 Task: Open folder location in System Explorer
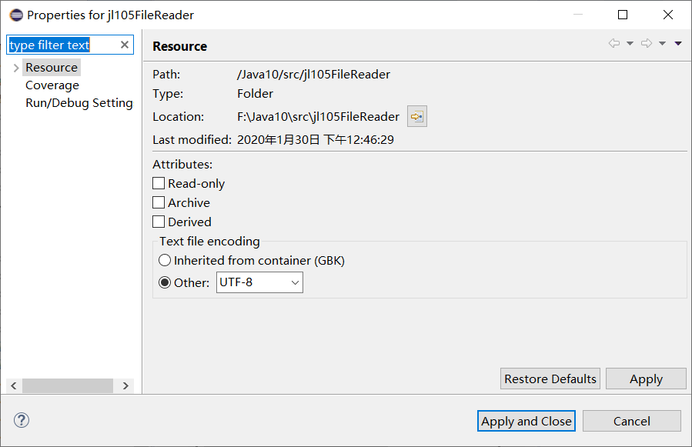coord(416,115)
